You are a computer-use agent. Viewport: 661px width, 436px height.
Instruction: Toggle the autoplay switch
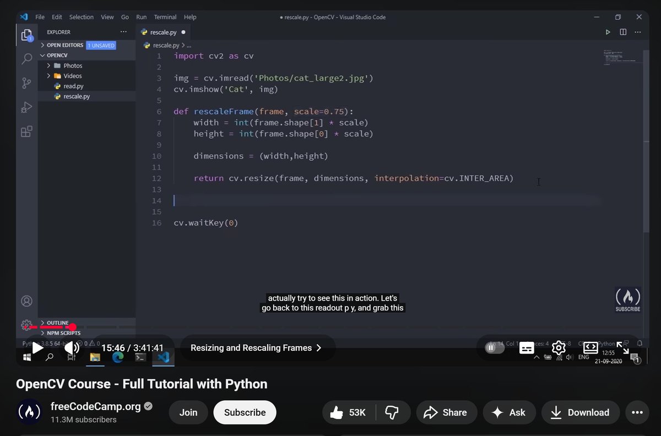click(495, 348)
